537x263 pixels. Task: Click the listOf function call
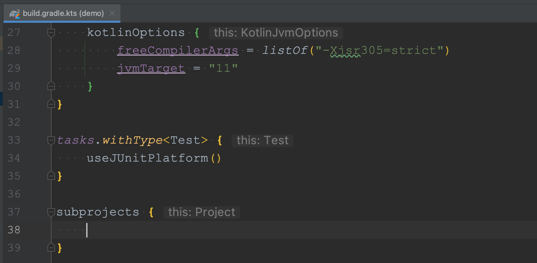[x=285, y=50]
